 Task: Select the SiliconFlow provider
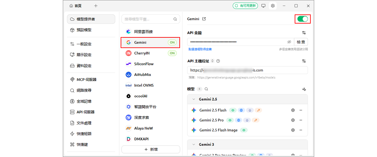(150, 64)
